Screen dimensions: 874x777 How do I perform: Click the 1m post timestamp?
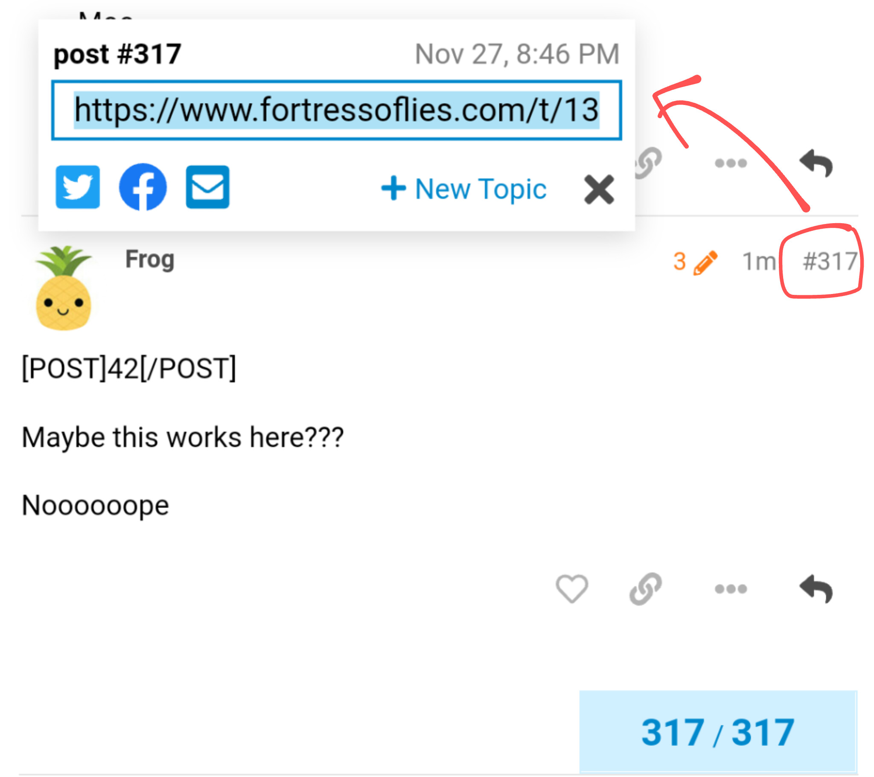pyautogui.click(x=759, y=261)
